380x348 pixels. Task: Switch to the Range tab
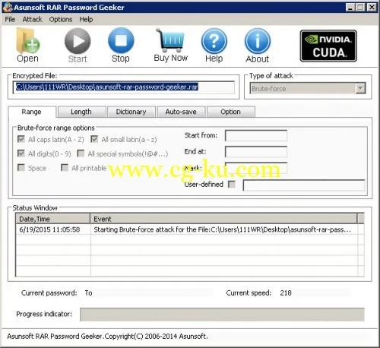pos(32,112)
